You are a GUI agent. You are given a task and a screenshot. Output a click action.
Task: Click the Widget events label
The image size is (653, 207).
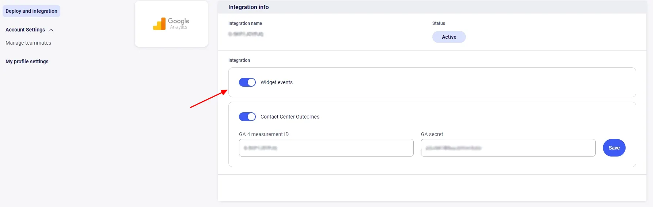coord(276,82)
